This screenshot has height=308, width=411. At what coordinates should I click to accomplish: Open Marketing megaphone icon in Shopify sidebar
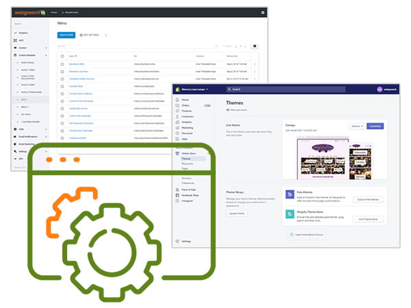(177, 127)
